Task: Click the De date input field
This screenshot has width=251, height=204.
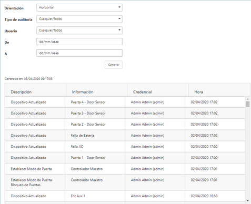Action: pyautogui.click(x=79, y=42)
